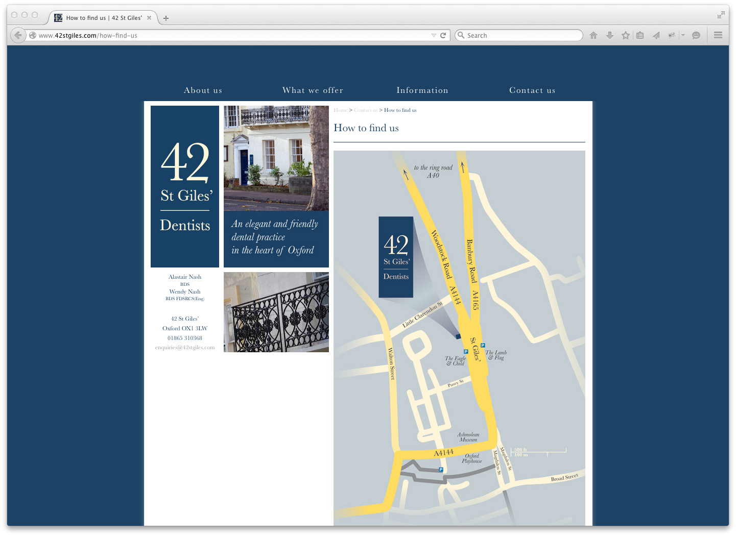The image size is (736, 536).
Task: Click the browser back arrow button
Action: [18, 35]
